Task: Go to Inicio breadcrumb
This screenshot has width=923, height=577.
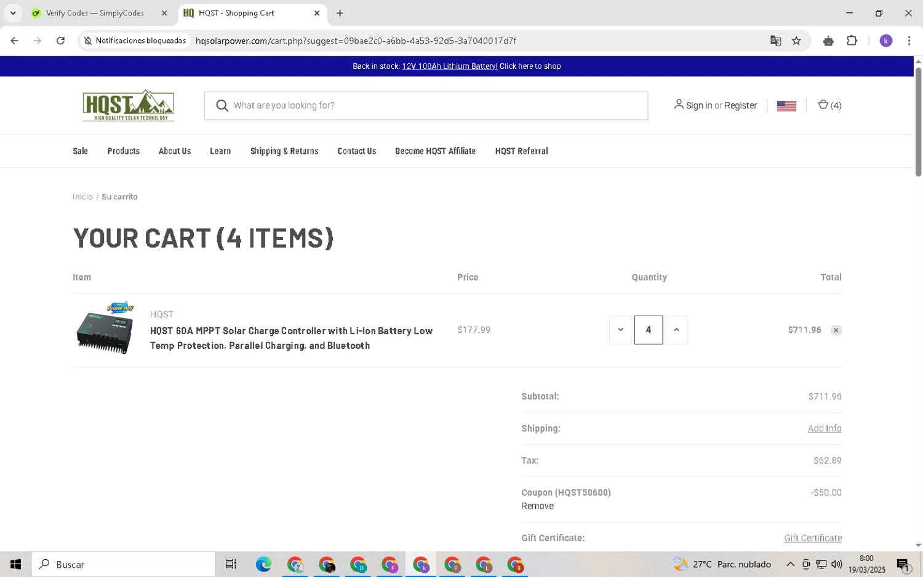Action: pyautogui.click(x=82, y=197)
